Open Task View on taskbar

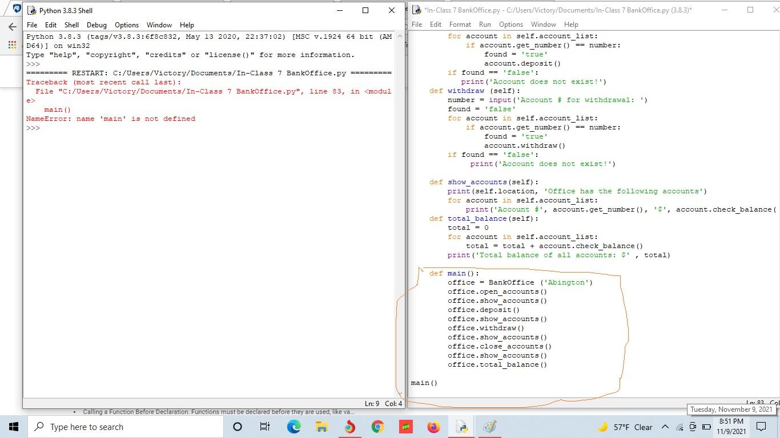(265, 427)
